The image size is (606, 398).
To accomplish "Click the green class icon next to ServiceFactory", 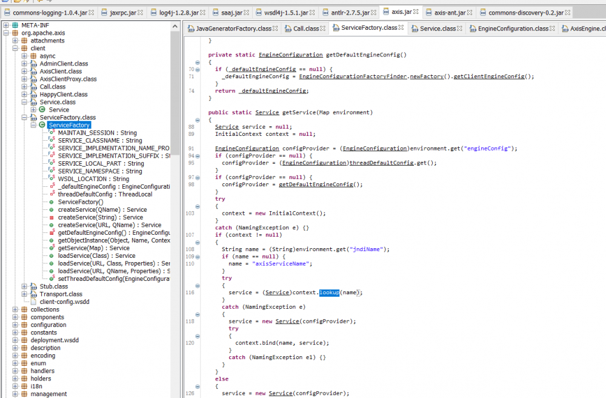I will (x=42, y=125).
